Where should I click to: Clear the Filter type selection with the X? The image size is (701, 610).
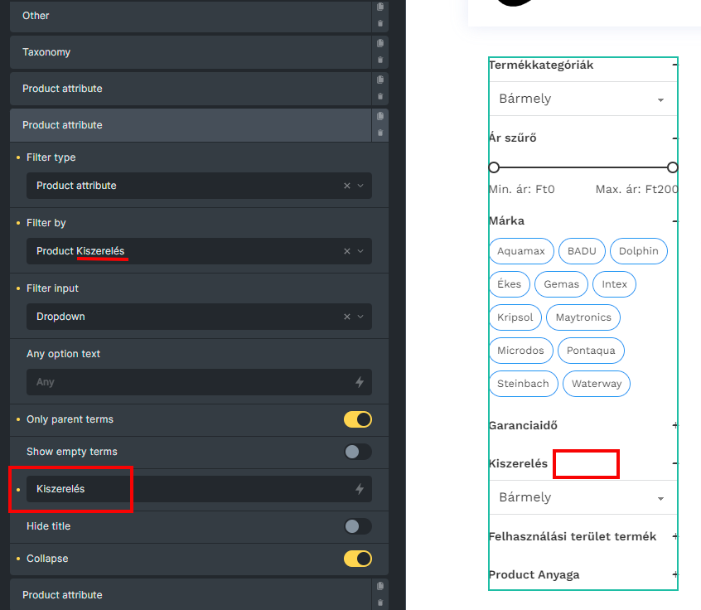(x=347, y=186)
